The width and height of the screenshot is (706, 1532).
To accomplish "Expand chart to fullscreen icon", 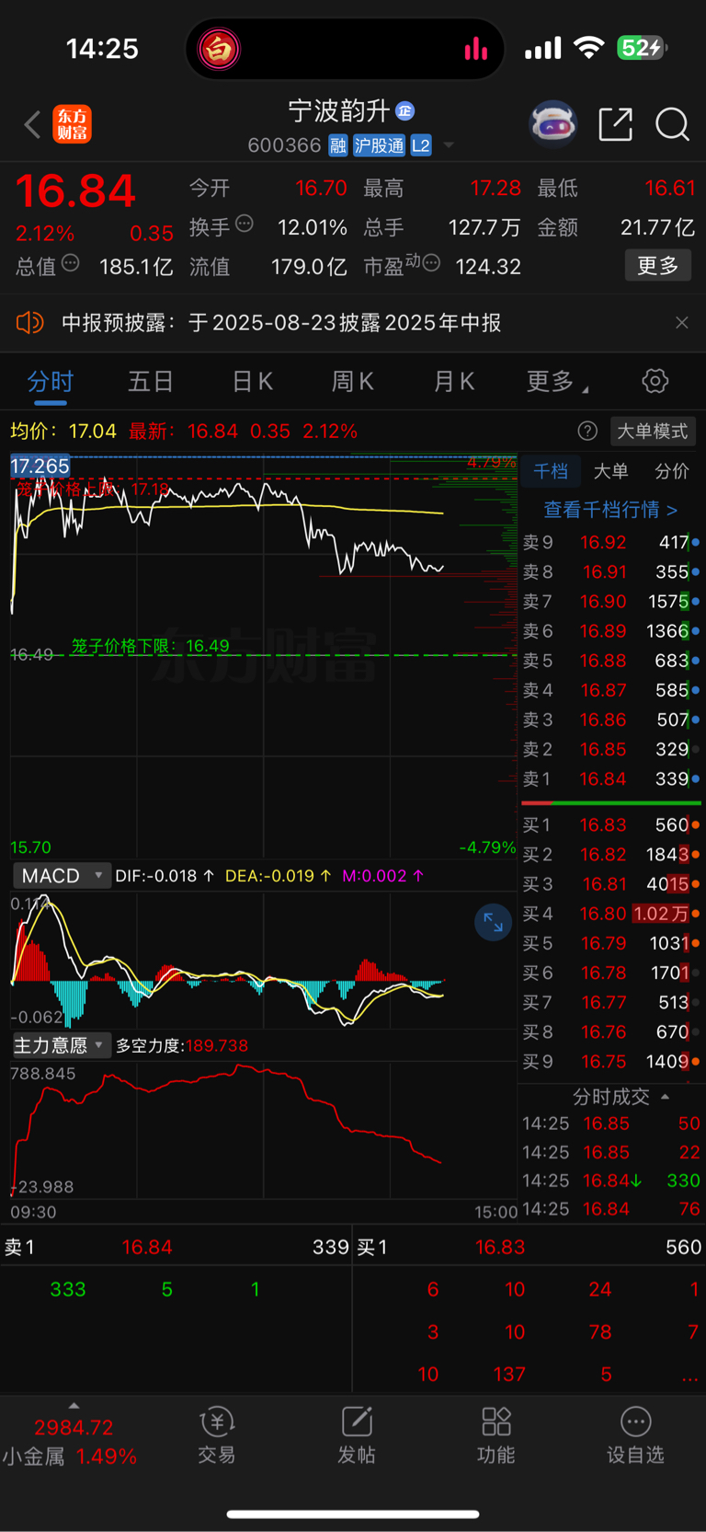I will pyautogui.click(x=493, y=922).
